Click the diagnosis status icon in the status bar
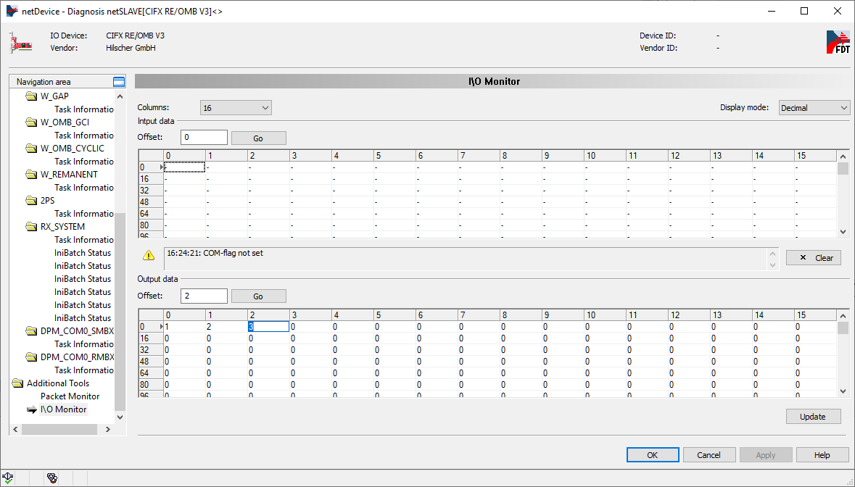 pos(52,478)
